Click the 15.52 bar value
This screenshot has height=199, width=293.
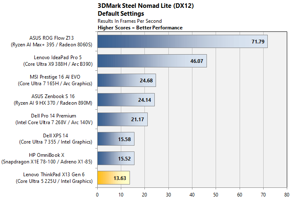124,158
